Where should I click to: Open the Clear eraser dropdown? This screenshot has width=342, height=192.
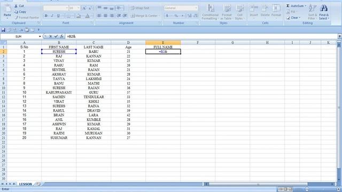tap(293, 18)
